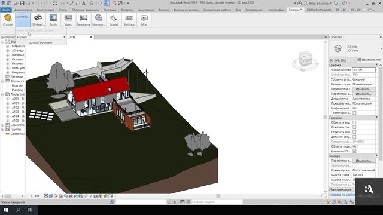Open the Sound ribbon icon
The width and height of the screenshot is (383, 215).
[114, 20]
